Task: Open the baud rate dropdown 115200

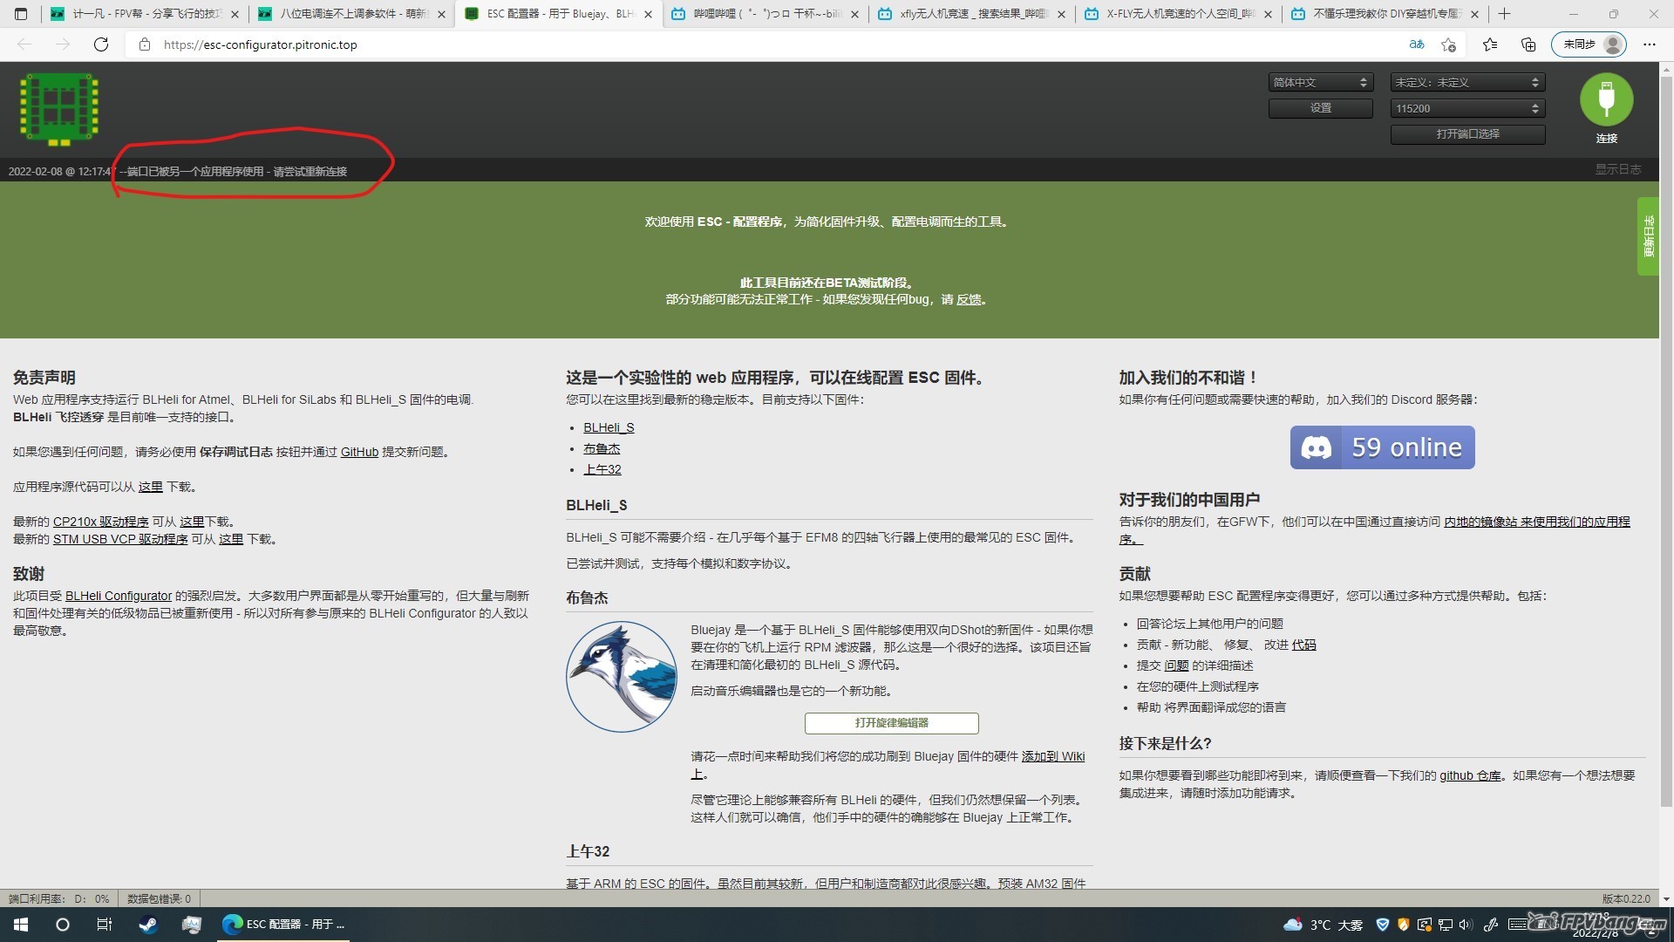Action: coord(1467,108)
